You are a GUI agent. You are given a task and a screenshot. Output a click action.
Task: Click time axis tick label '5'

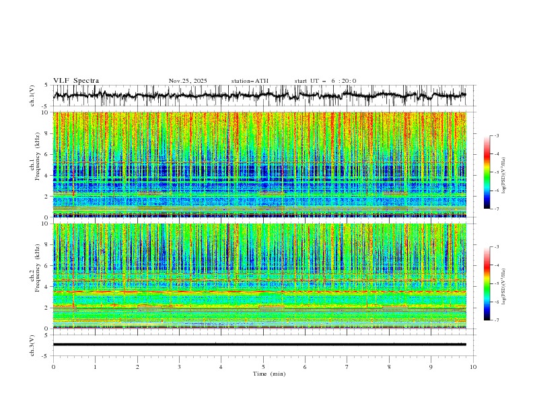pos(263,367)
